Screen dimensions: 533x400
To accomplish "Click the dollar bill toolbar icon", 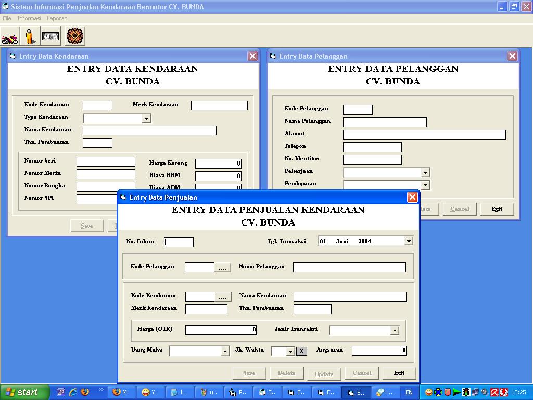I will coord(51,36).
